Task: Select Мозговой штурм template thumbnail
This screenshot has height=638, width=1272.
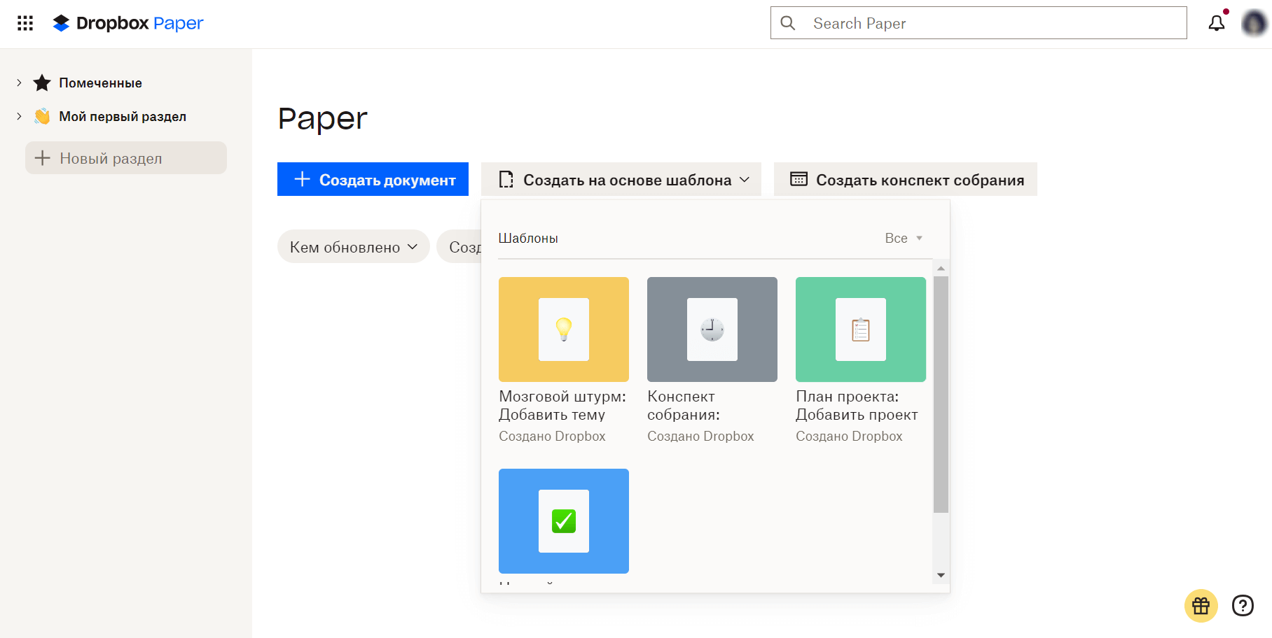Action: tap(564, 329)
